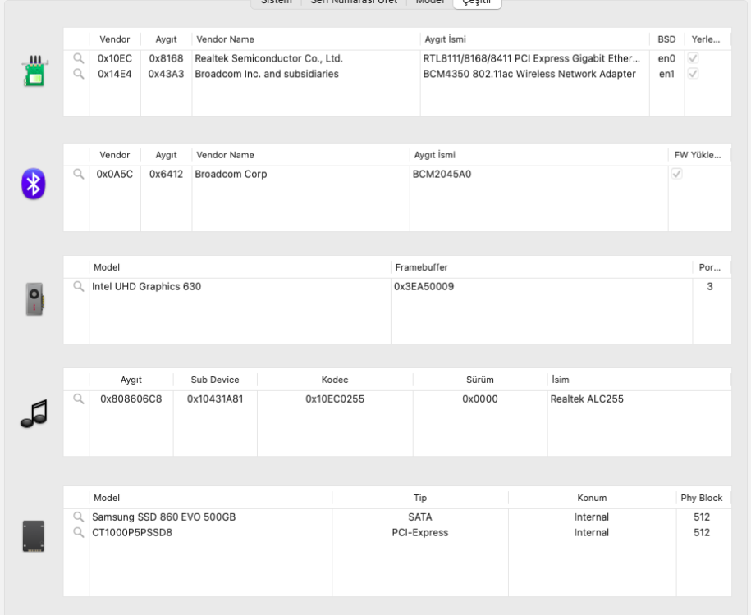Switch to the Çeşitli tab

point(477,2)
